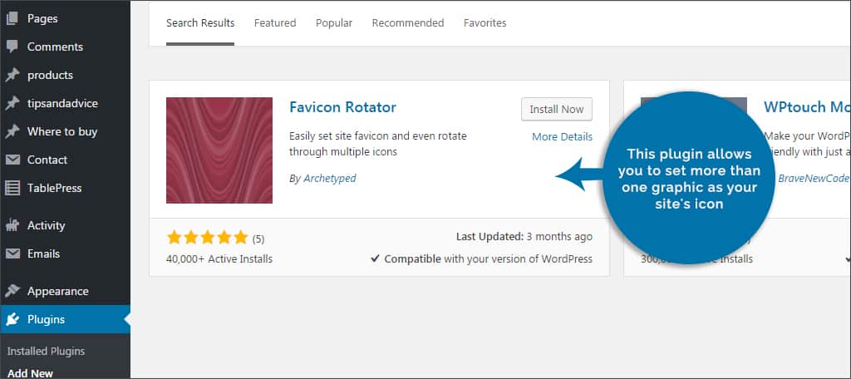The height and width of the screenshot is (379, 851).
Task: Click the Favicon Rotator description text
Action: (378, 144)
